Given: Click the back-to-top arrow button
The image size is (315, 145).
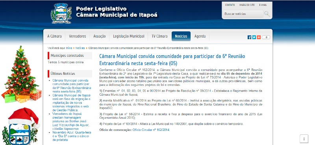Looking at the screenshot, I should pos(304,139).
